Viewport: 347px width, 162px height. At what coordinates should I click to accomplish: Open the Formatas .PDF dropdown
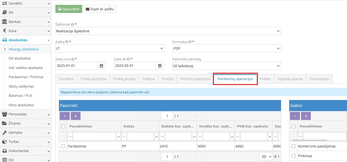tap(226, 49)
